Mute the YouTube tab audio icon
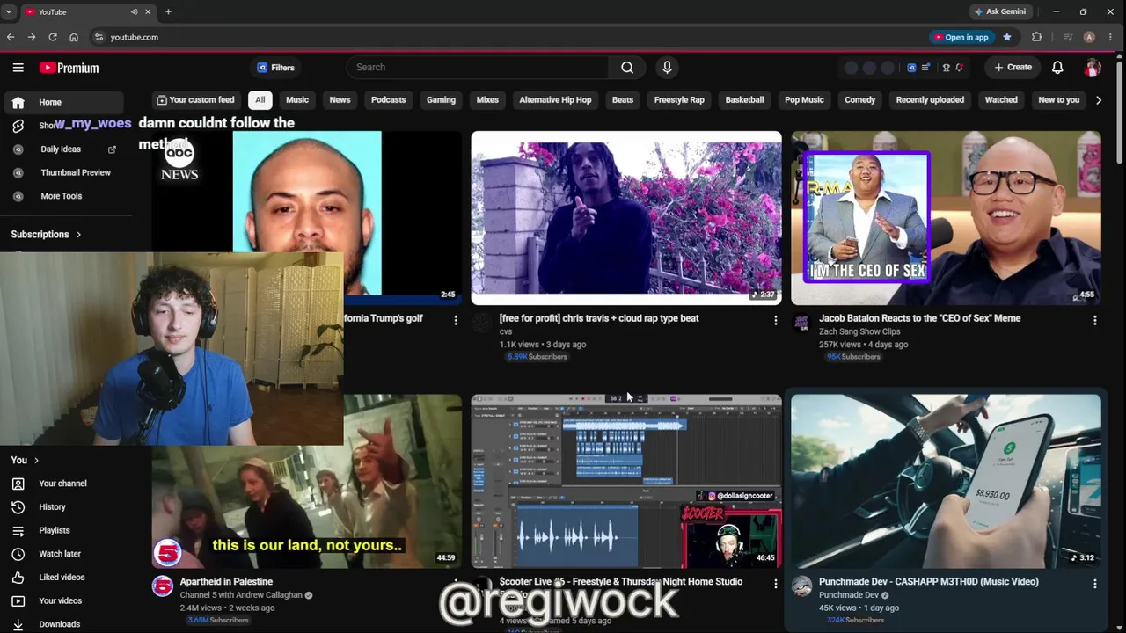 pos(134,12)
